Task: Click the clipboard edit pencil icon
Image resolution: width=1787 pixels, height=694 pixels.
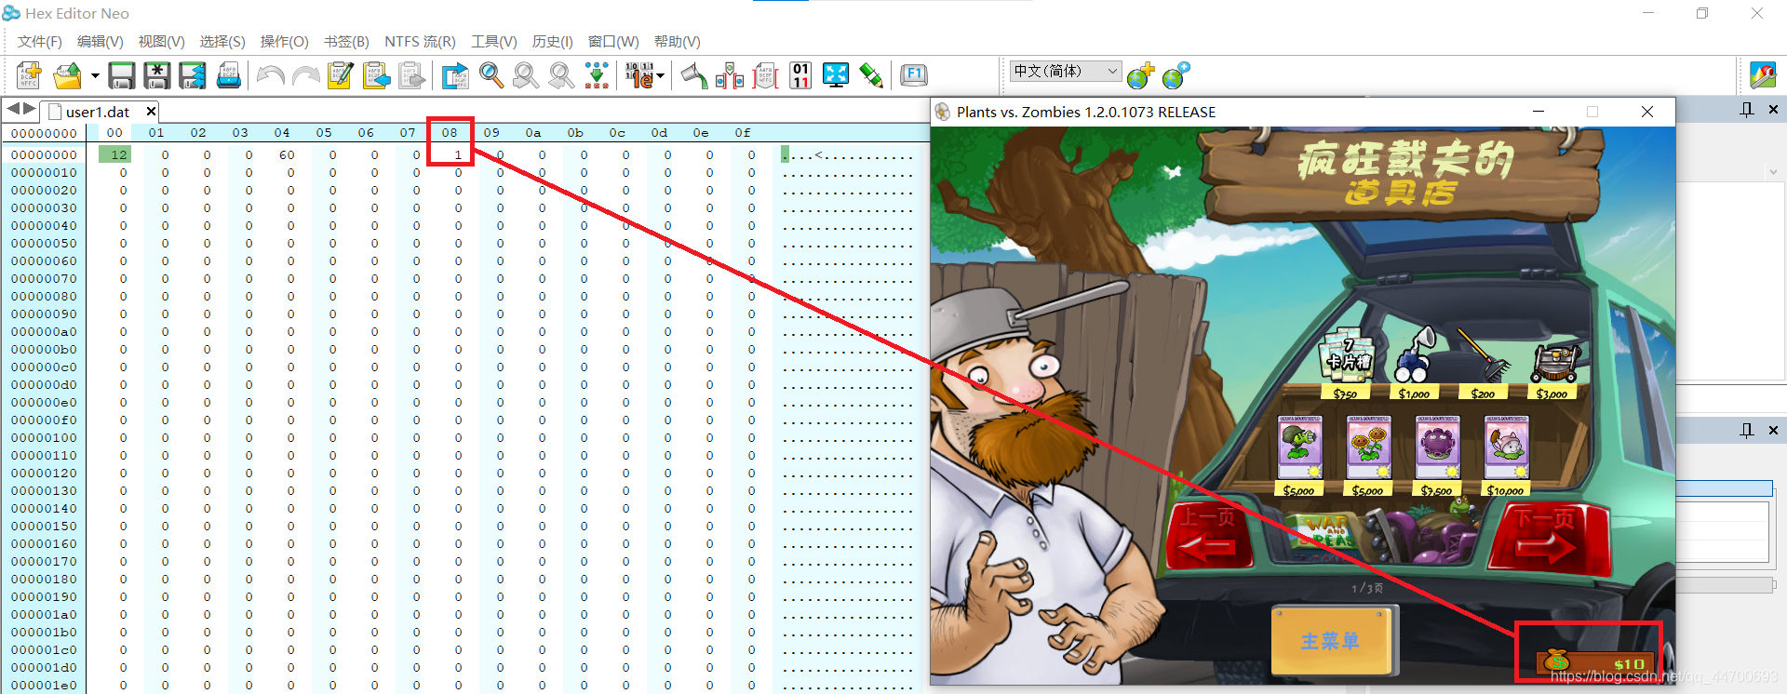Action: pos(341,75)
